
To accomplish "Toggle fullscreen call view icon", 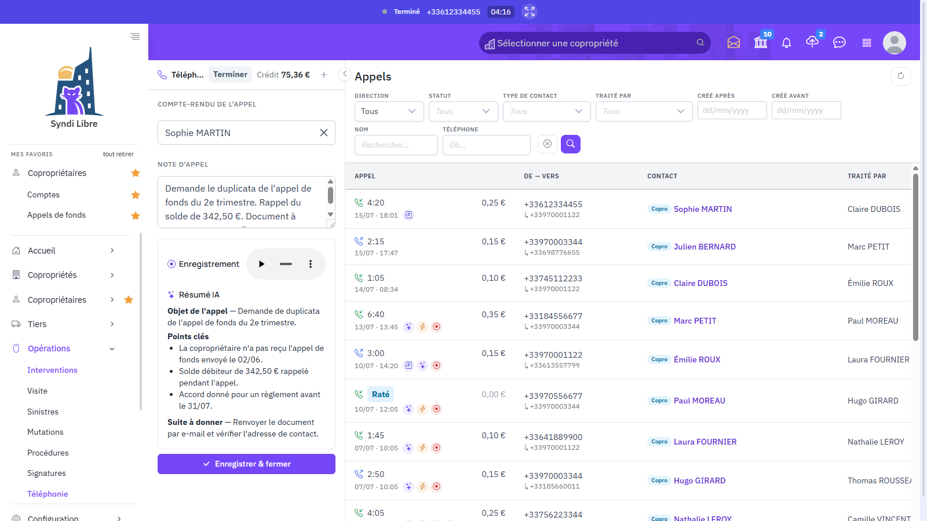I will (x=530, y=12).
